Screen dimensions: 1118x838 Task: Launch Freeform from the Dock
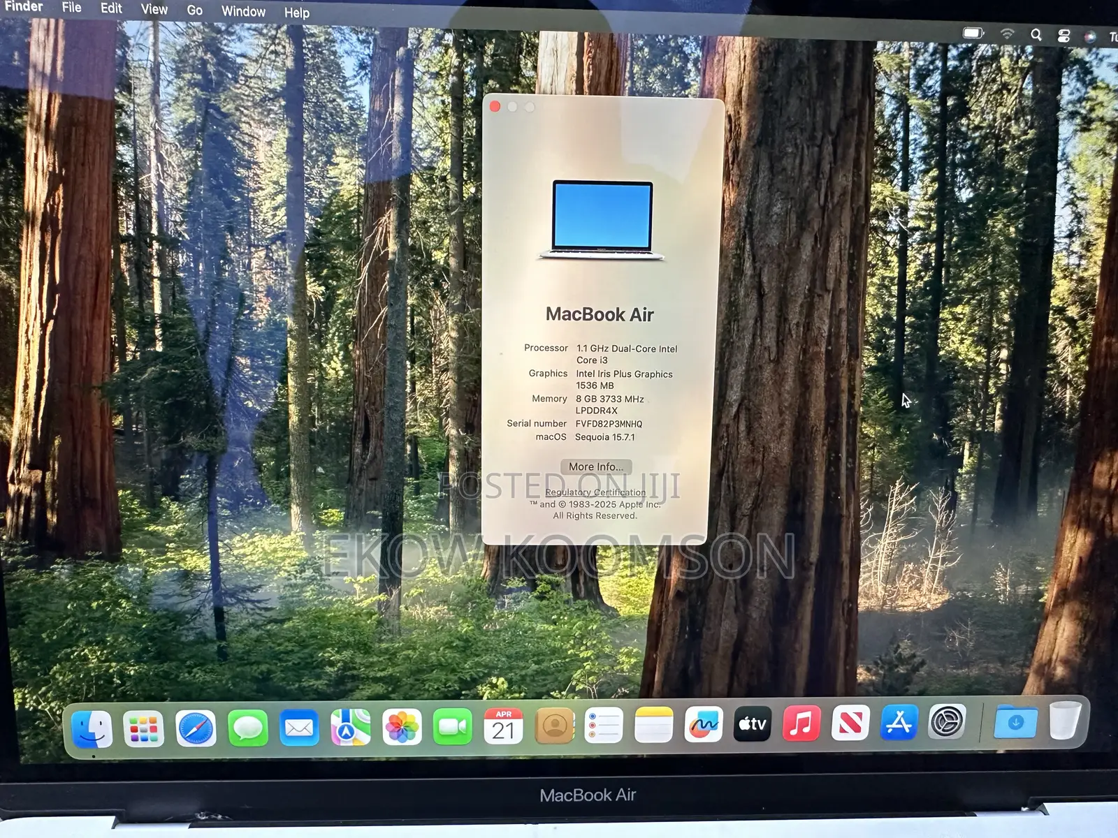click(x=704, y=724)
